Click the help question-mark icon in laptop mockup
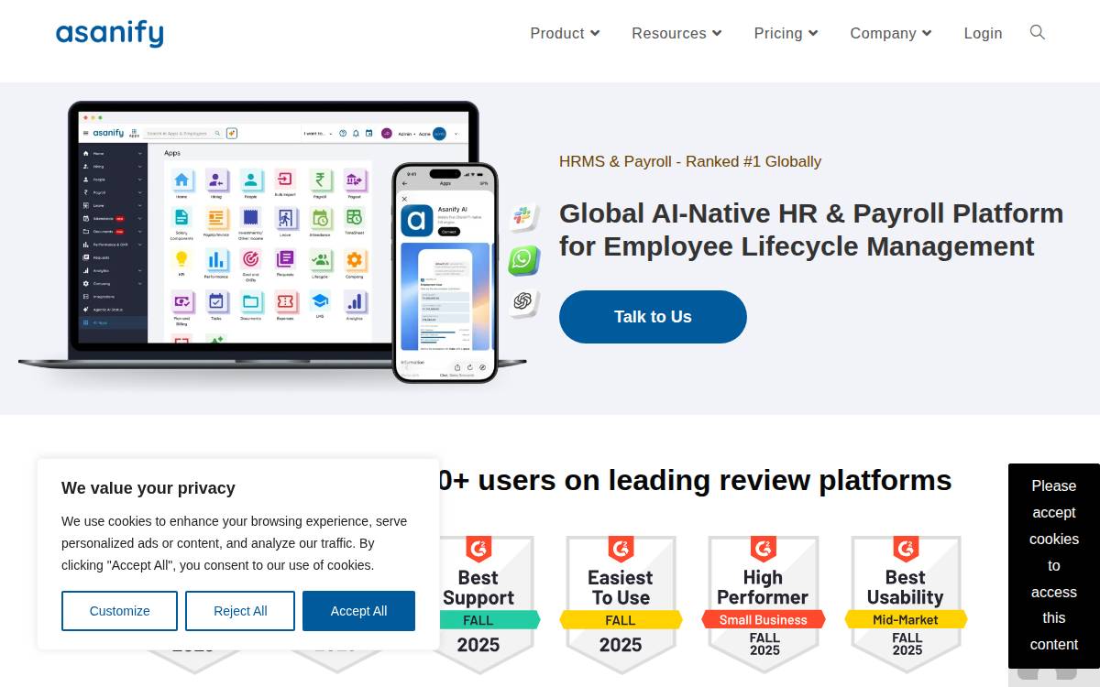Image resolution: width=1100 pixels, height=687 pixels. tap(343, 133)
